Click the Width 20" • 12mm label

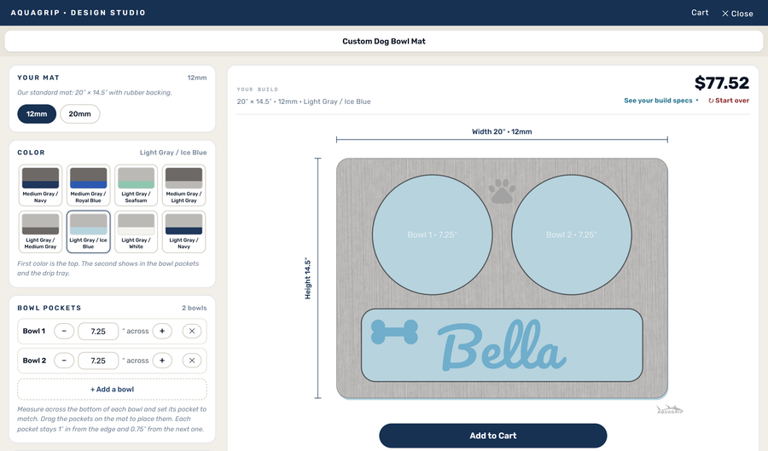(502, 131)
